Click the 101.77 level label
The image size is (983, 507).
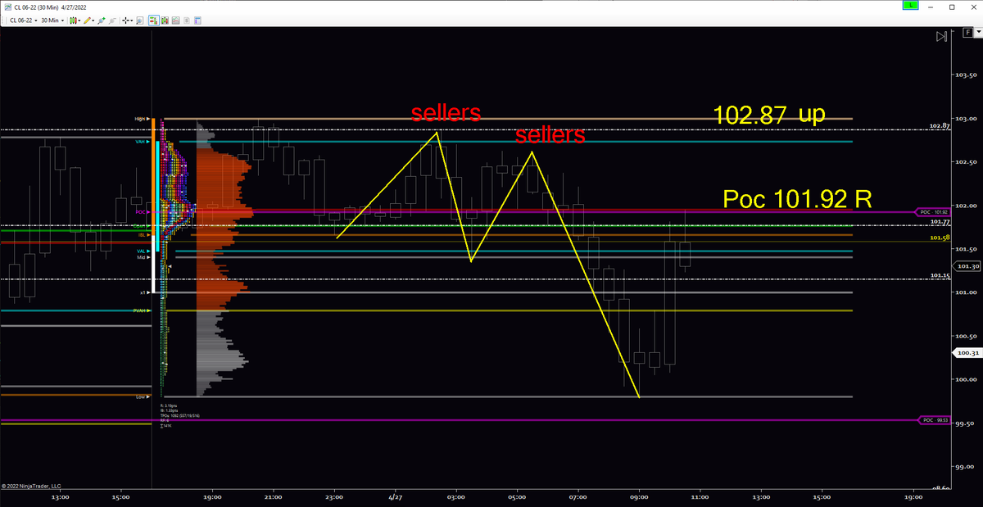click(x=940, y=222)
